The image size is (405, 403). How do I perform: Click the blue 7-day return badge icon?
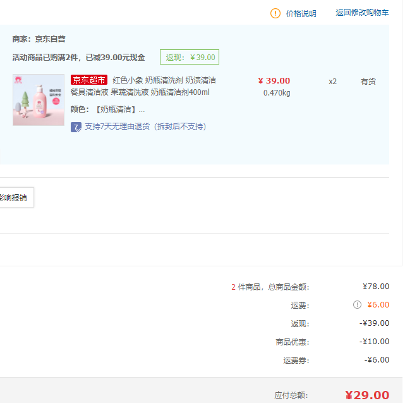click(x=76, y=127)
